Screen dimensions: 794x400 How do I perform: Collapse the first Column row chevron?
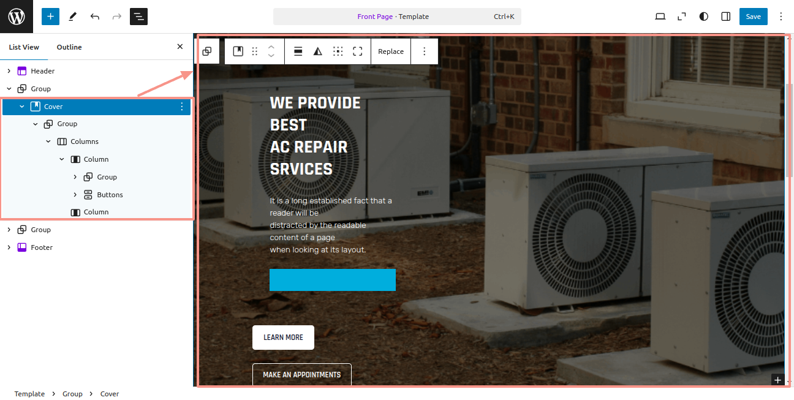point(62,159)
